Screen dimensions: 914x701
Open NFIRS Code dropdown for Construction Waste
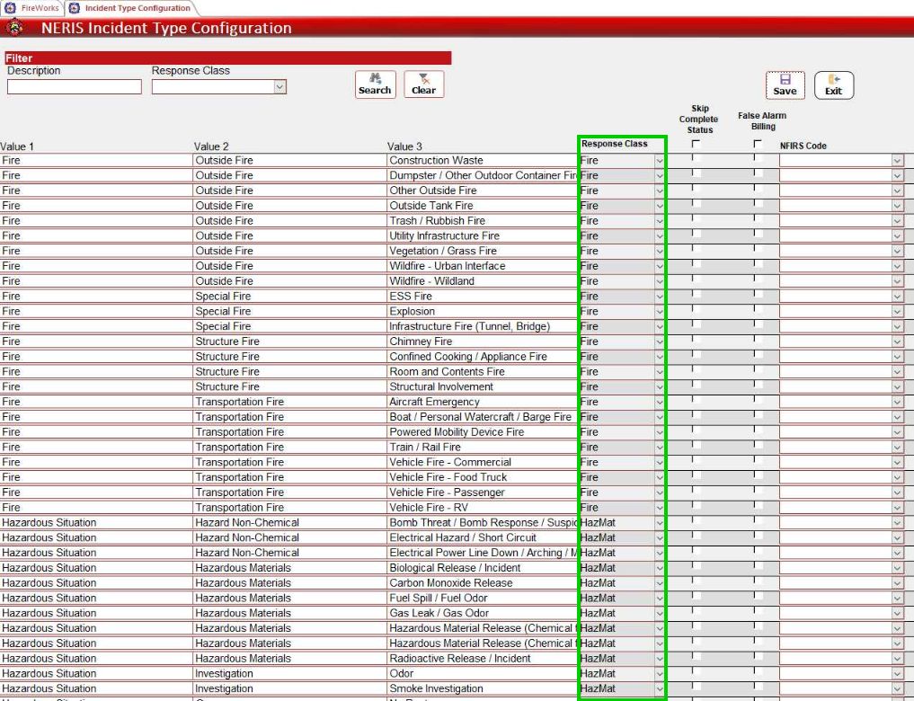click(897, 161)
